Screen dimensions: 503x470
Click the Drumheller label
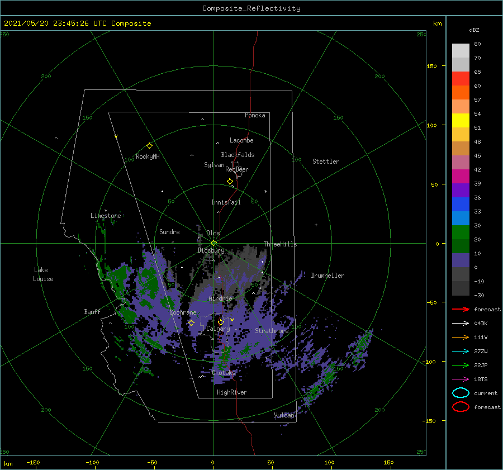(328, 276)
